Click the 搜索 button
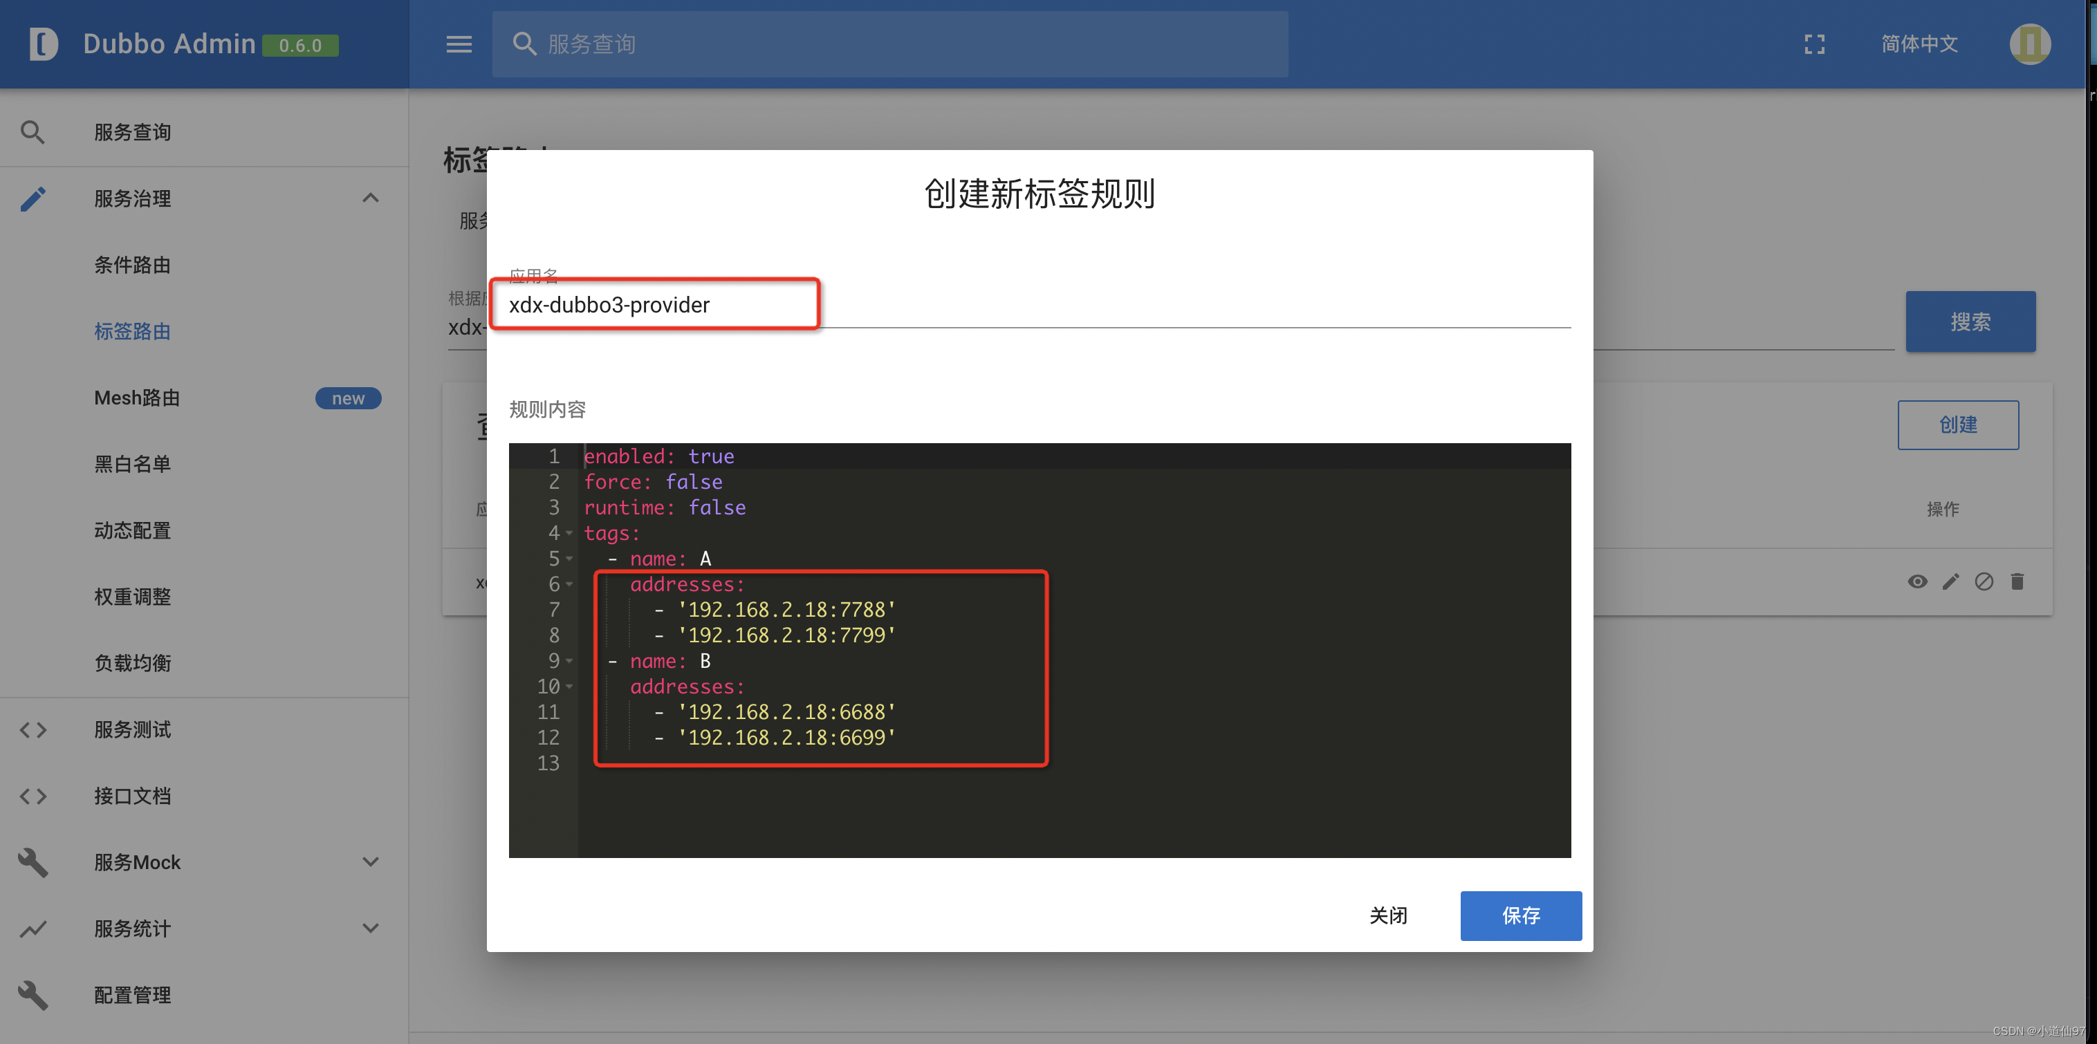This screenshot has height=1044, width=2097. (1970, 321)
